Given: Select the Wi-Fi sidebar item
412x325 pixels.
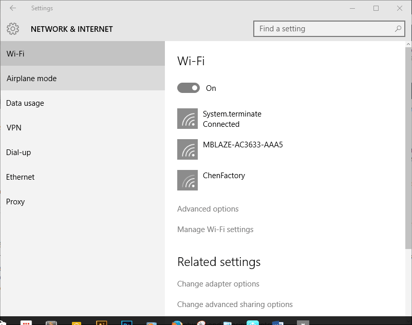Looking at the screenshot, I should (82, 54).
